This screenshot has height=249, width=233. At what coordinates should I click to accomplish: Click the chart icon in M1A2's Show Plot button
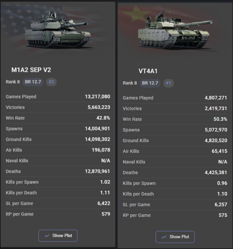[x=47, y=236]
